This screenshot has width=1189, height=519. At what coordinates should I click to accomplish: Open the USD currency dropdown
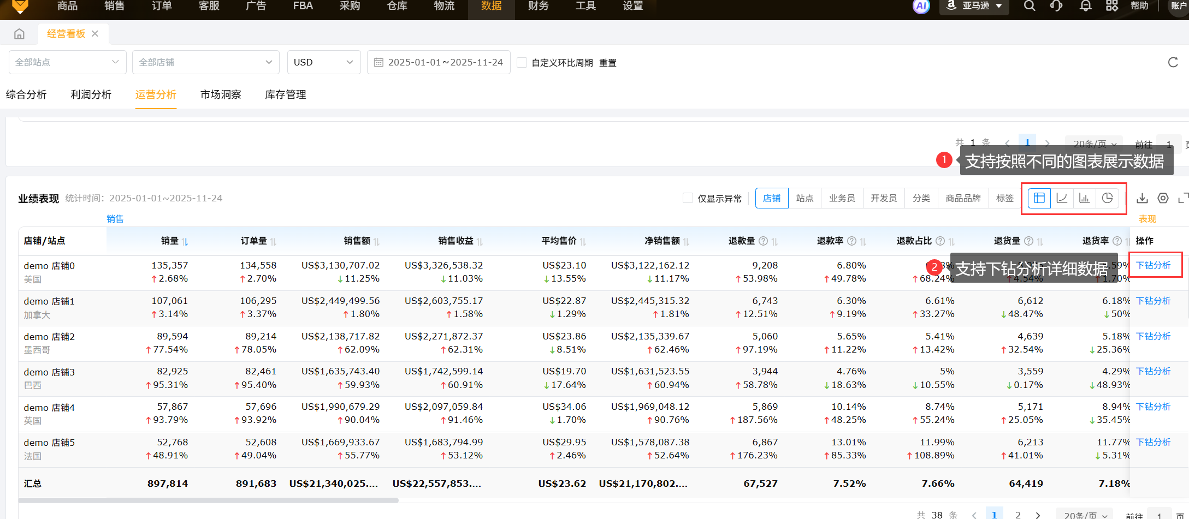click(323, 62)
